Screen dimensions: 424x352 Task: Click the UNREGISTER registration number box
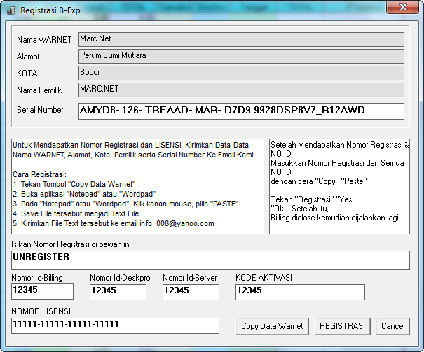click(210, 260)
